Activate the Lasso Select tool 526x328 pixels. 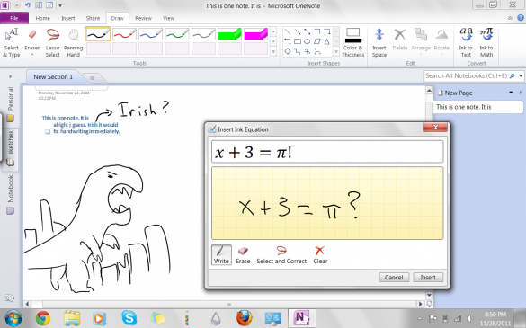tap(53, 42)
